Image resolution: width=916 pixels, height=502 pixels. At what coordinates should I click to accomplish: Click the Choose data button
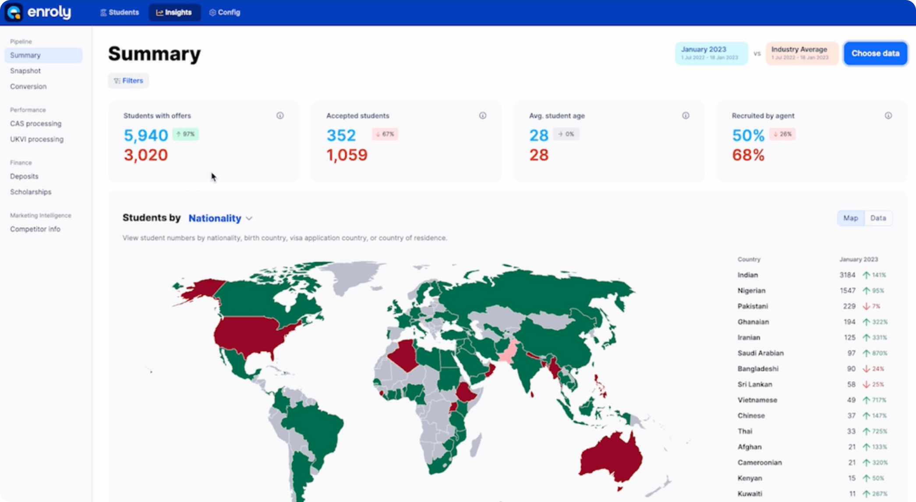(x=875, y=53)
